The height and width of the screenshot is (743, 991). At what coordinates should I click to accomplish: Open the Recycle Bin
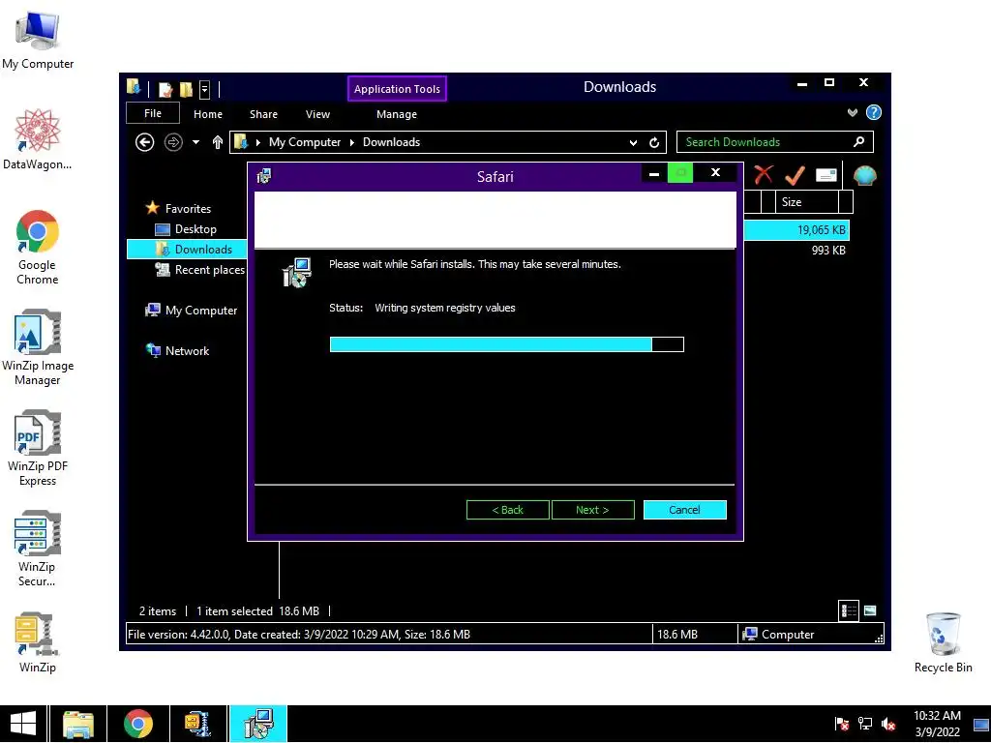943,642
